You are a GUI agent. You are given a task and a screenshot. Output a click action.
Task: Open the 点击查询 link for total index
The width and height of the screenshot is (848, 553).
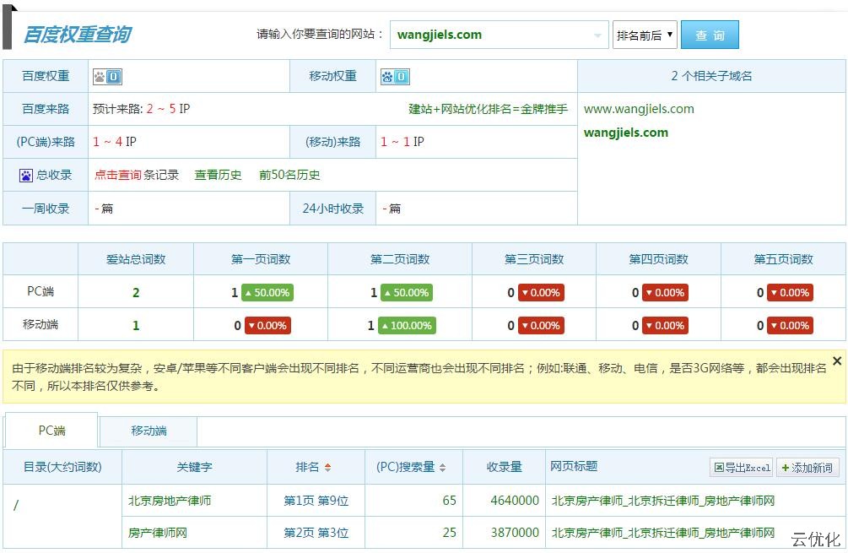118,176
